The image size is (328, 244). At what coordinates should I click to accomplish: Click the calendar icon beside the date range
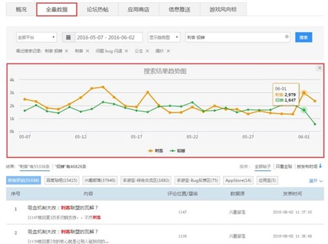(68, 37)
